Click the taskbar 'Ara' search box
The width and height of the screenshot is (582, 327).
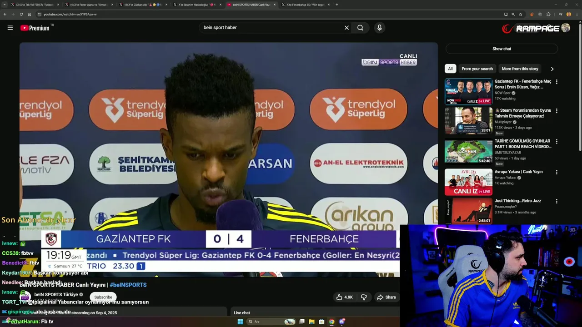[271, 322]
